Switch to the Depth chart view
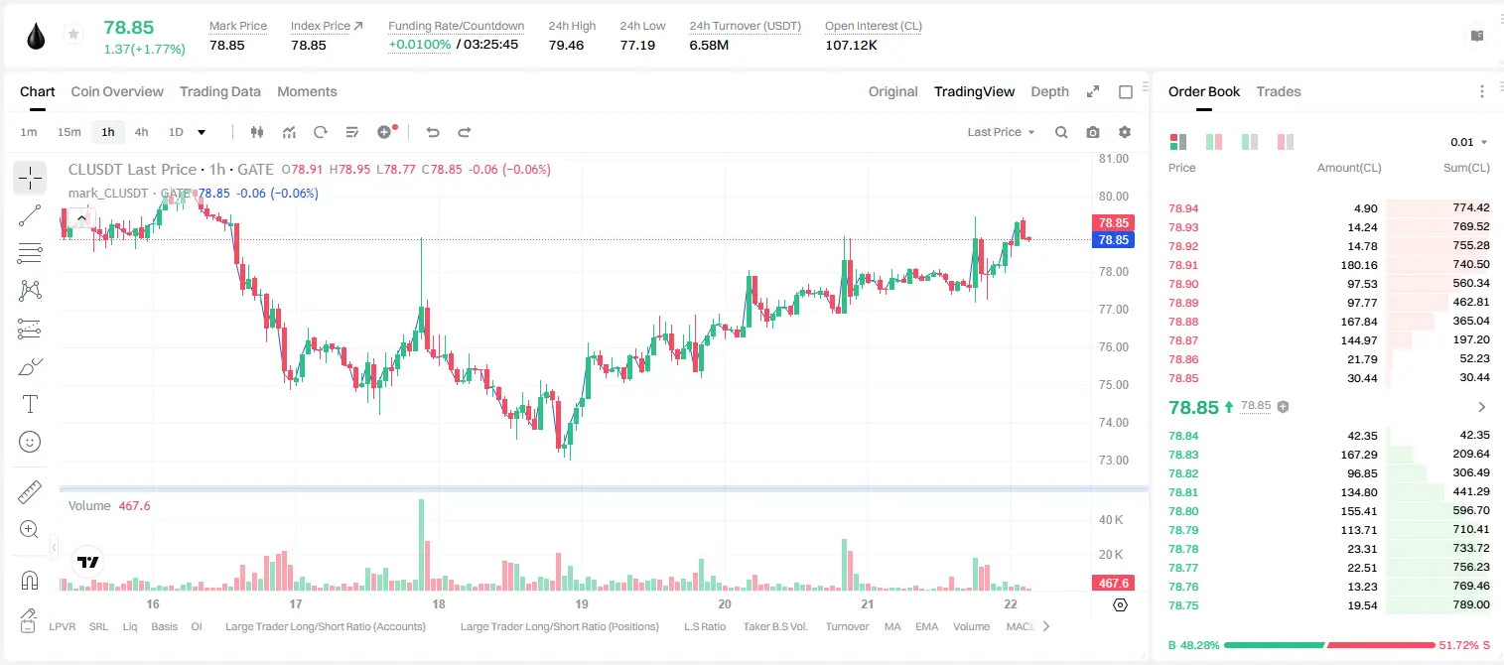Screen dimensions: 1504x665 1049,91
